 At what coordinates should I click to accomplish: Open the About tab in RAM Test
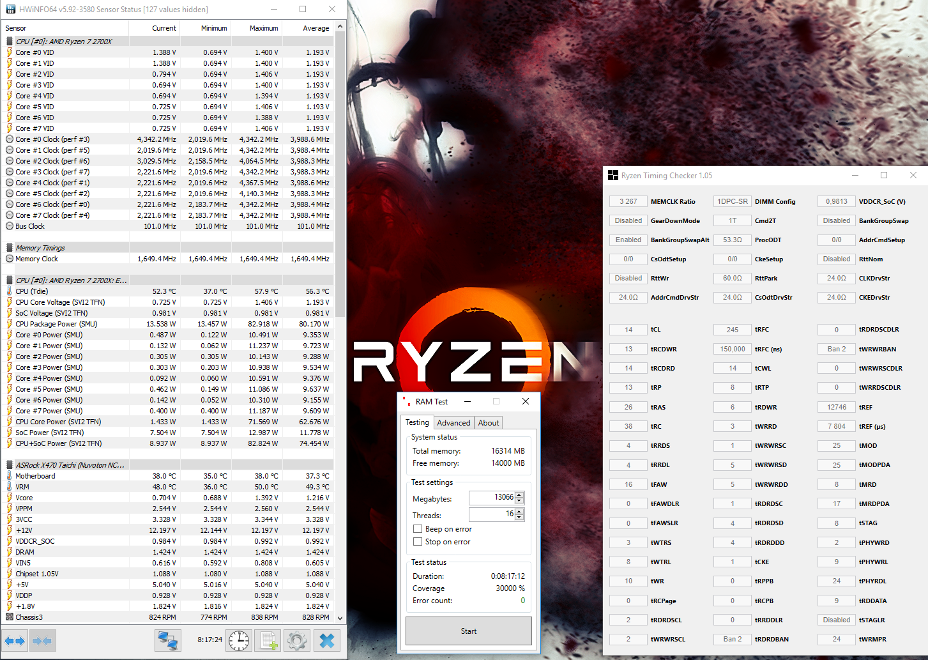(x=489, y=423)
